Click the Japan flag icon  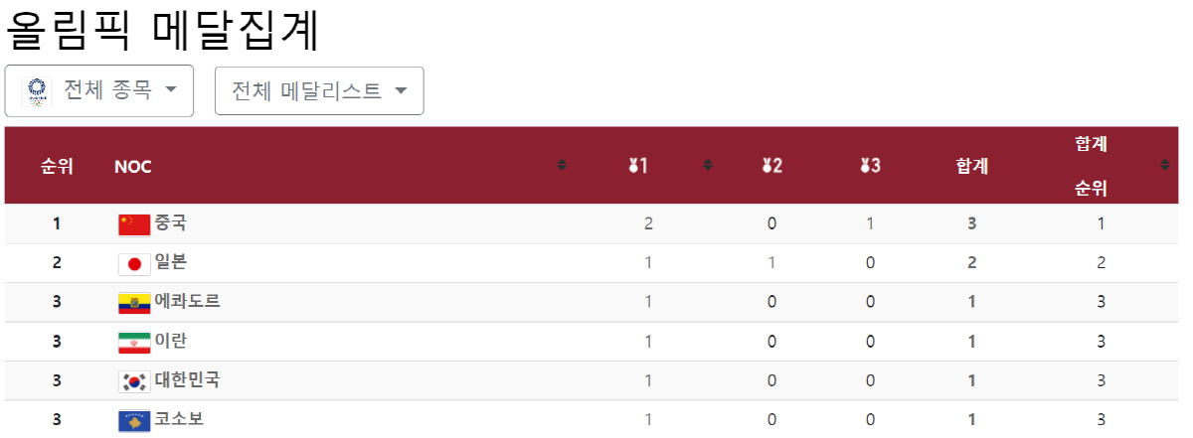click(134, 263)
